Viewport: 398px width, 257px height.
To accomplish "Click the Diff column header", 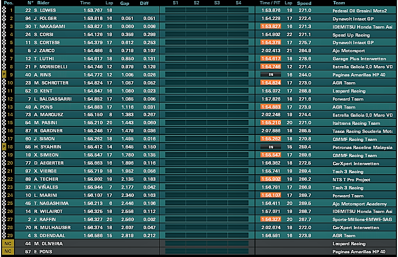I will point(144,3).
